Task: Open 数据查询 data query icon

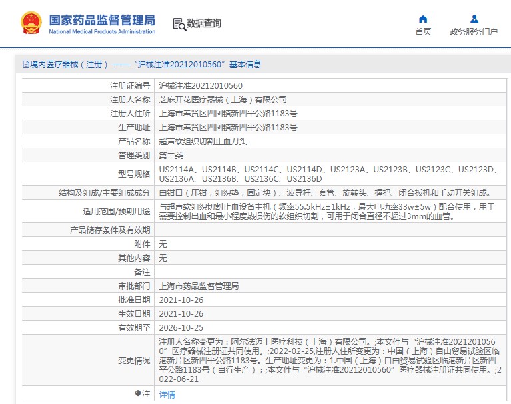Action: click(x=179, y=24)
